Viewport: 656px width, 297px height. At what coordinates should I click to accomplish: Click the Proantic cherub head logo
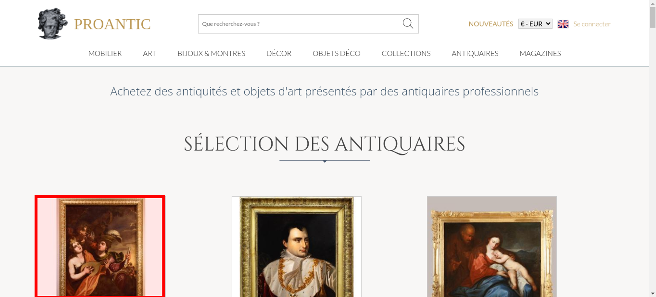coord(52,24)
